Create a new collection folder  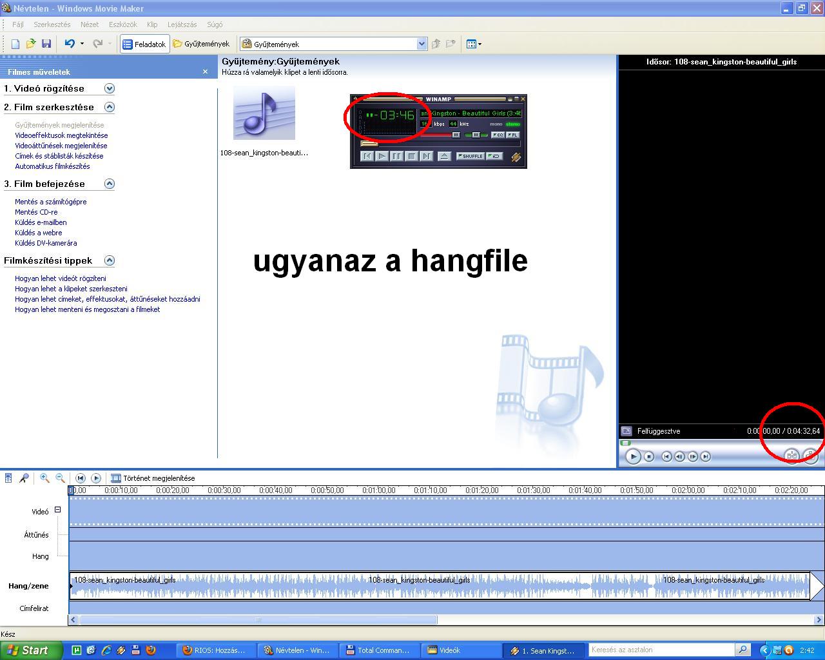(x=451, y=44)
